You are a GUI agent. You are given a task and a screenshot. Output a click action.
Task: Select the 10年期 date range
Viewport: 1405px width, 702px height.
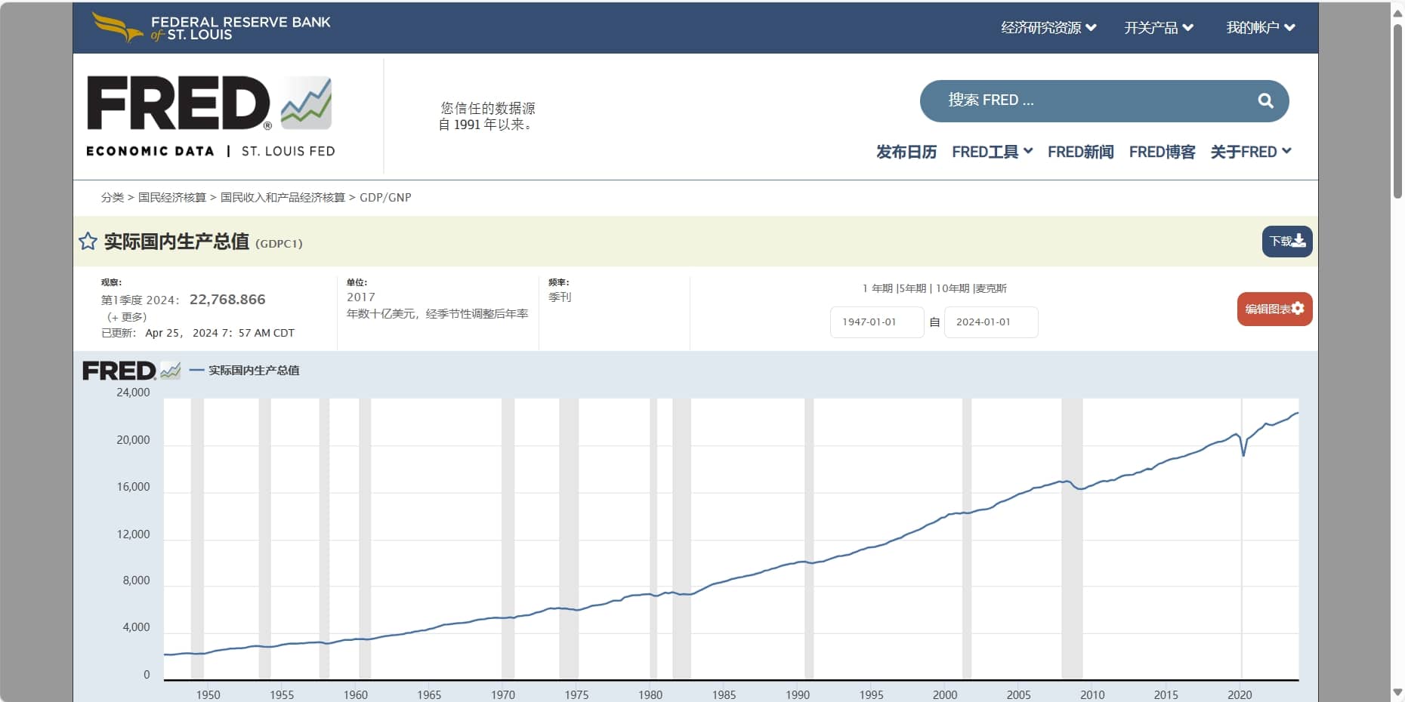[953, 288]
